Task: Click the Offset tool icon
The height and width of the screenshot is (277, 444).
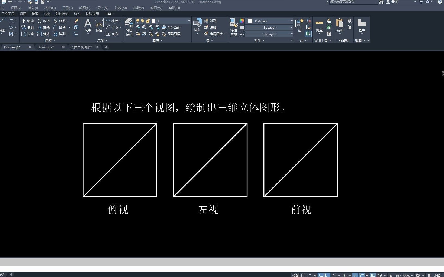Action: (x=76, y=34)
